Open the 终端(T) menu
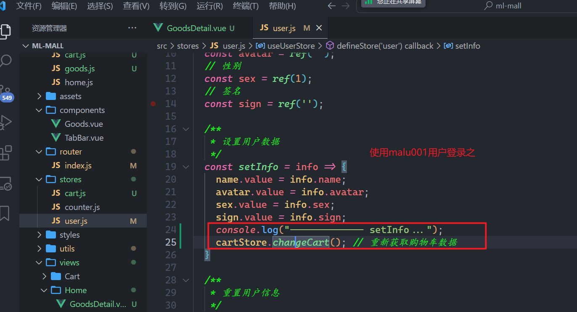This screenshot has height=312, width=577. [x=246, y=6]
